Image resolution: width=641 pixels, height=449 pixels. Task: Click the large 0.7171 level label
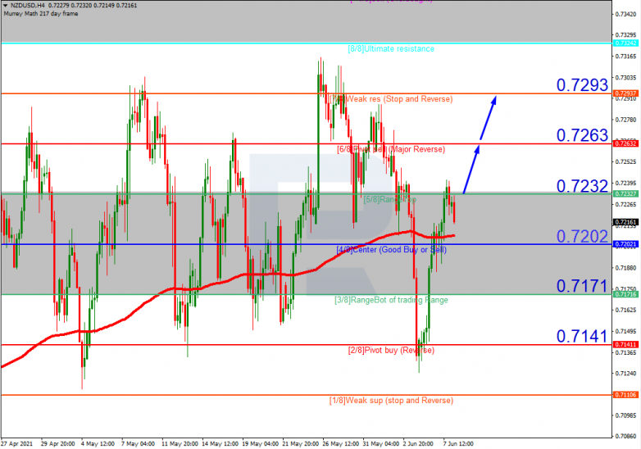(582, 286)
